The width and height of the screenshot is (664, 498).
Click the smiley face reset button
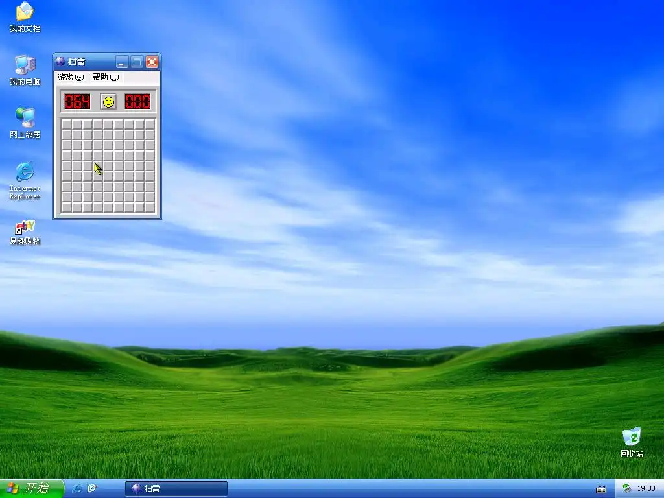108,102
